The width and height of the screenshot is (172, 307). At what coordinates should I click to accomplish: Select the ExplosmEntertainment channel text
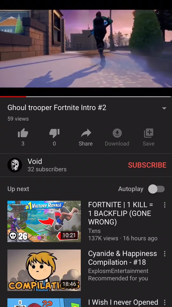[x=118, y=271]
